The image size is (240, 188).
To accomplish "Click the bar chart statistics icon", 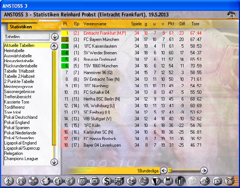I will coord(180,181).
